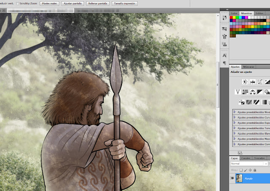This screenshot has height=191, width=270.
Task: Expand Ajustes preestablecidos Niveles presets
Action: click(x=235, y=112)
